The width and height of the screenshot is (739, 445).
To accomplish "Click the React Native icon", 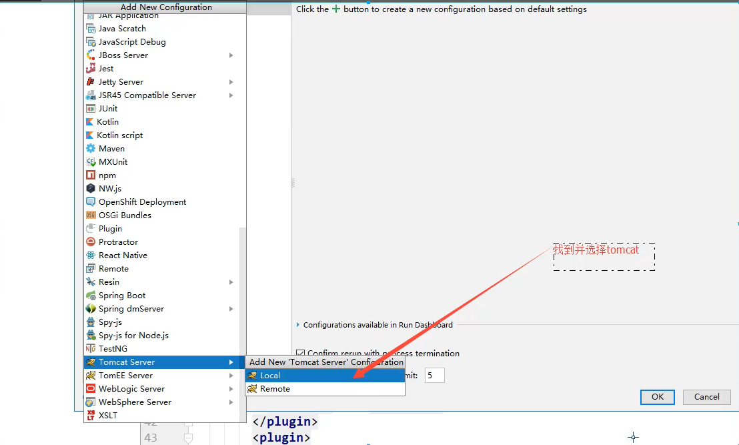I will [91, 256].
